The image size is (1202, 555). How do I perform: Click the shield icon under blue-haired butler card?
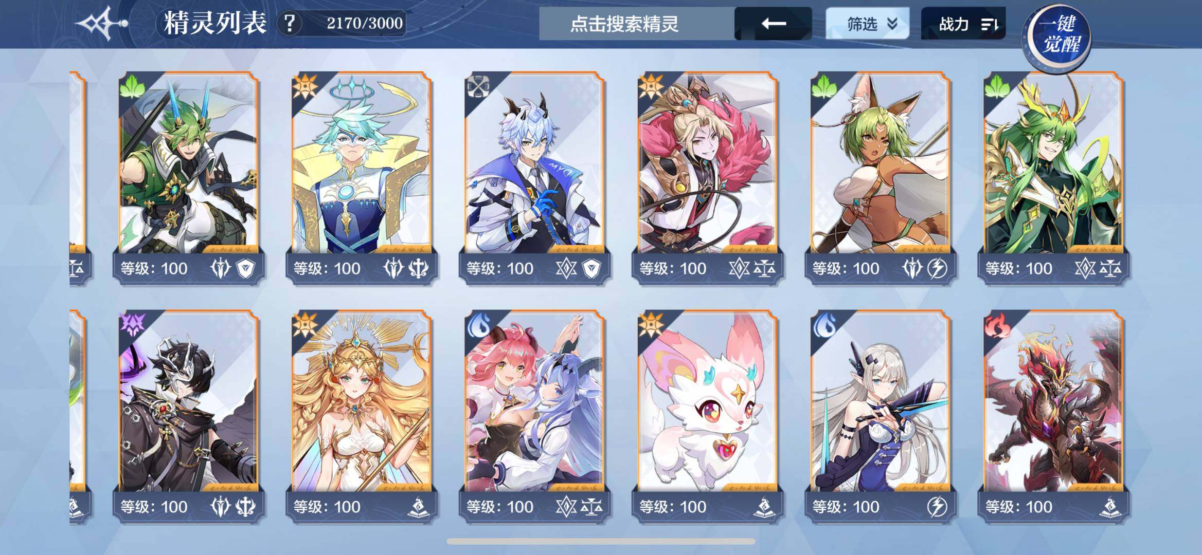click(591, 268)
